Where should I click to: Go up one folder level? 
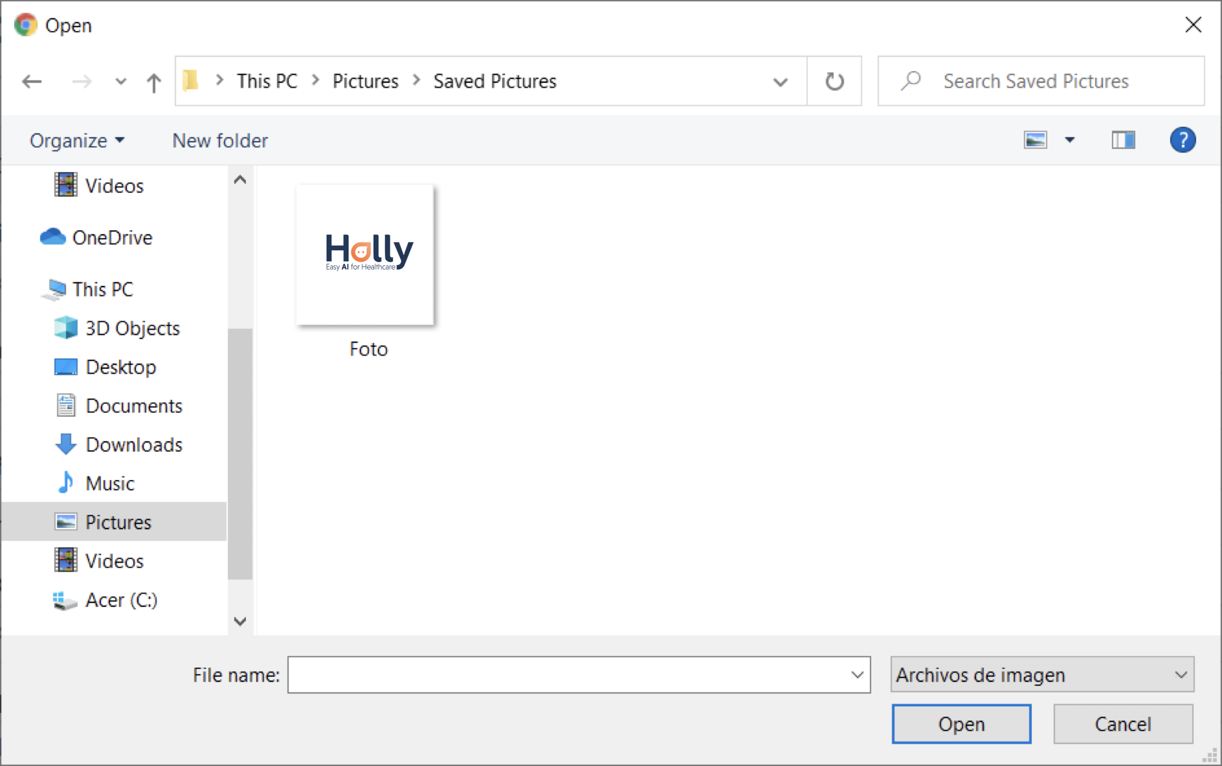153,82
